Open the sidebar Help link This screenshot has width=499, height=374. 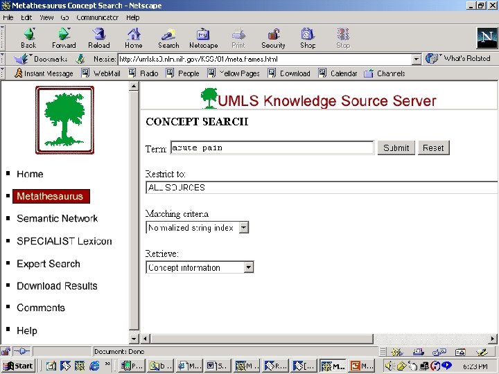(27, 331)
